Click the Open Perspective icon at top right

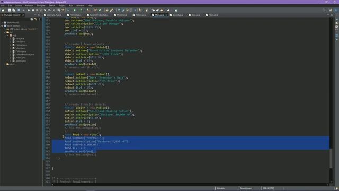[331, 10]
